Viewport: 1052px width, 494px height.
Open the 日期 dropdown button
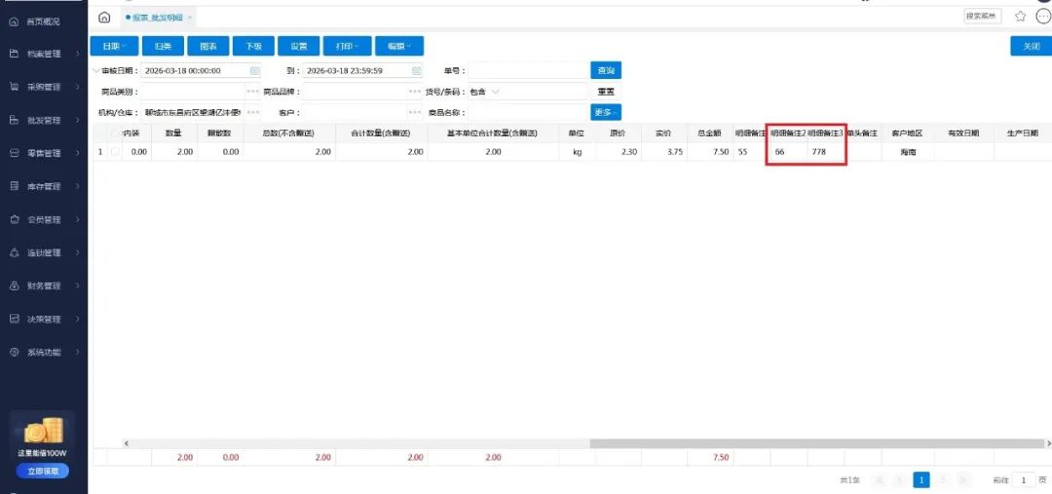(113, 46)
